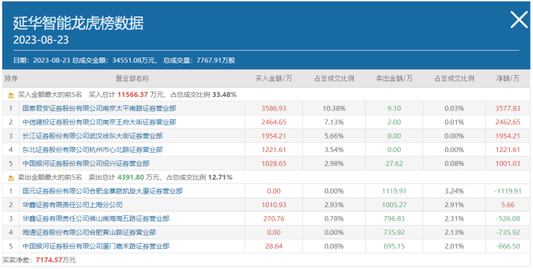Select sell percentage 0.03% cell

pyautogui.click(x=454, y=109)
